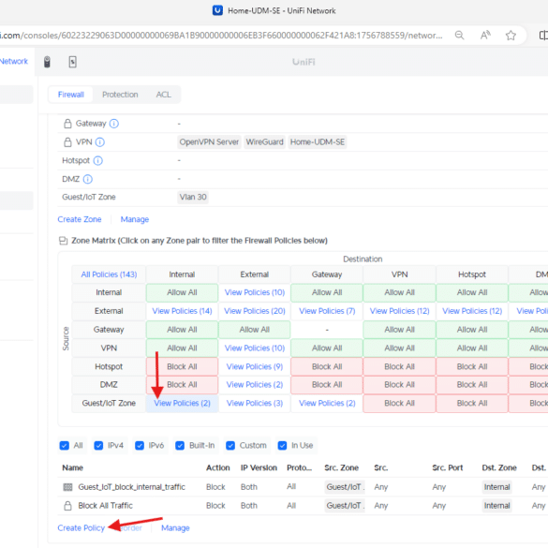Open External to External View Policies (20)

pos(255,311)
